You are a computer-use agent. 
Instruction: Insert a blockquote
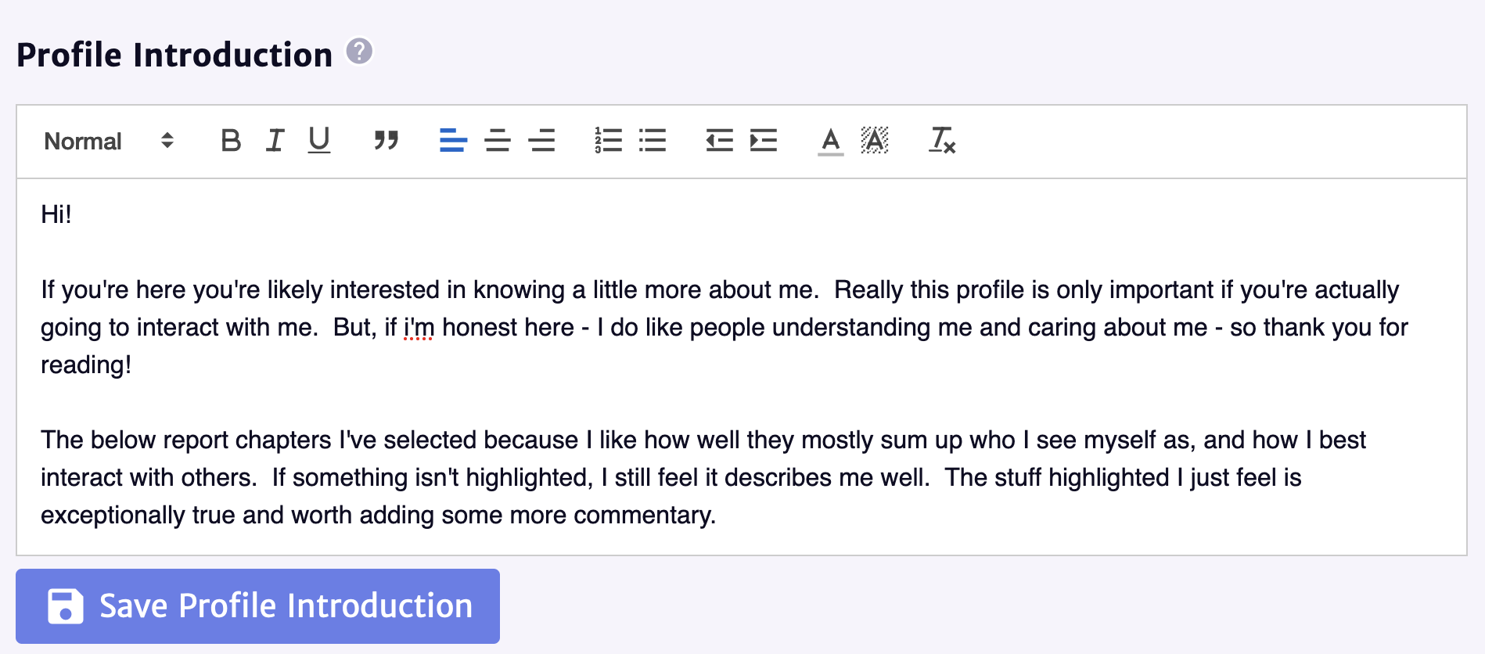click(387, 141)
